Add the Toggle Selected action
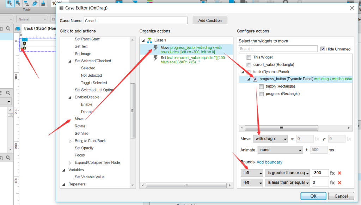The height and width of the screenshot is (205, 361). 94,83
